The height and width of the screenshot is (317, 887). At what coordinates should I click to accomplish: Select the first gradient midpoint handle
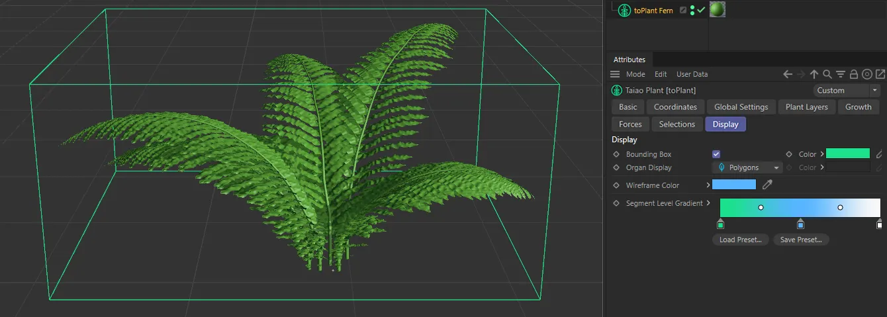(x=761, y=208)
